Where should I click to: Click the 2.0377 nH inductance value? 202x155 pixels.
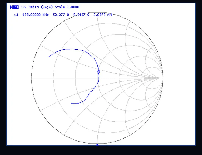pos(102,15)
